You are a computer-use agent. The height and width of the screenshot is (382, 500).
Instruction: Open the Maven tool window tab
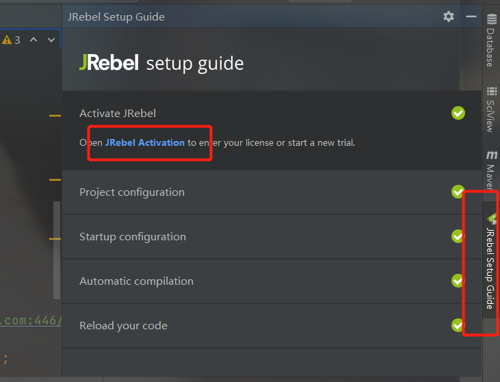[491, 170]
